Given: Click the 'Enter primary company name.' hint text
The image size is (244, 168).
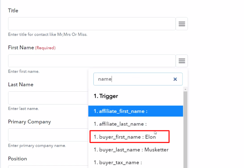Looking at the screenshot, I should (x=37, y=145).
